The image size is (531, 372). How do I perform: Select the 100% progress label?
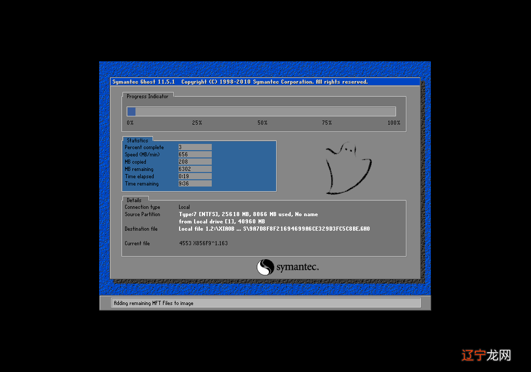tap(394, 123)
